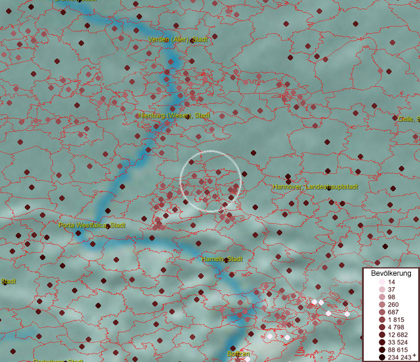Click the legend value 37

pyautogui.click(x=392, y=289)
